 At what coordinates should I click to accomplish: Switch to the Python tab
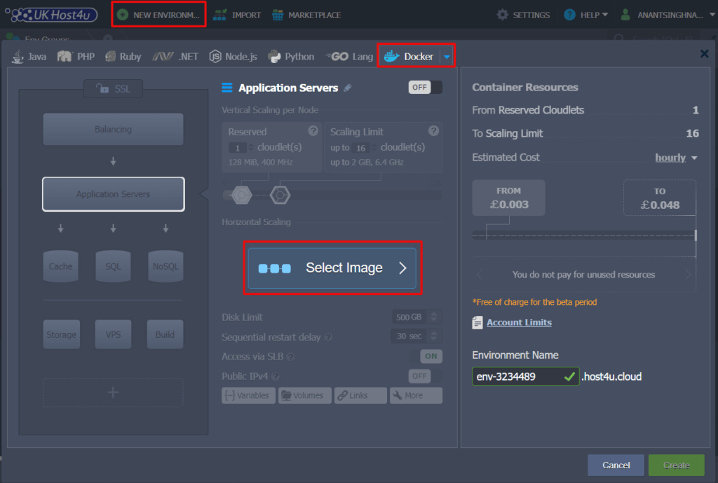pos(291,56)
